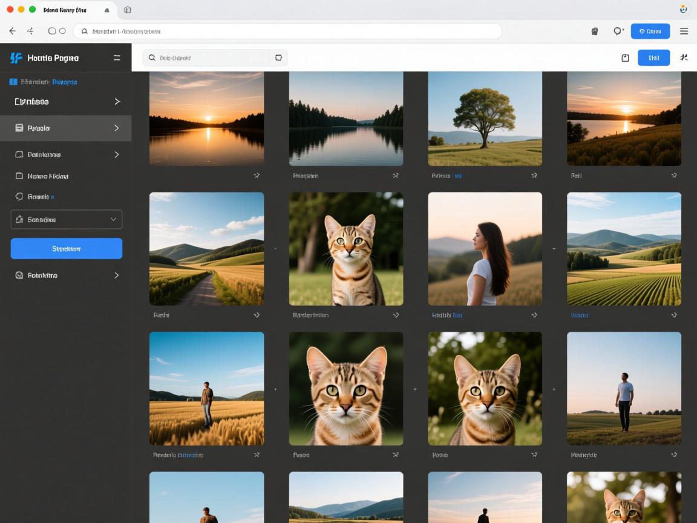Click the pin icon below the lone tree photo

point(534,176)
